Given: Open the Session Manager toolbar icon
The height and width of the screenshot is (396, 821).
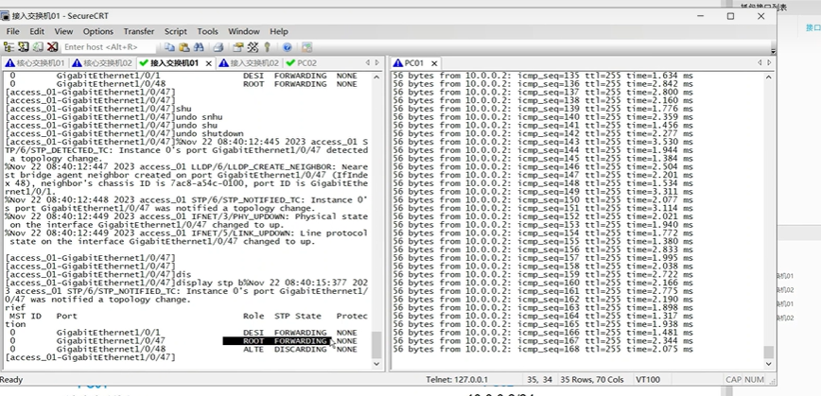Looking at the screenshot, I should [x=9, y=47].
